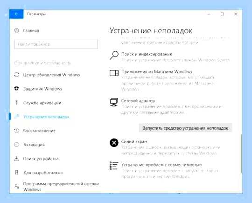Click the Служба архивации upload arrow icon

click(x=16, y=103)
